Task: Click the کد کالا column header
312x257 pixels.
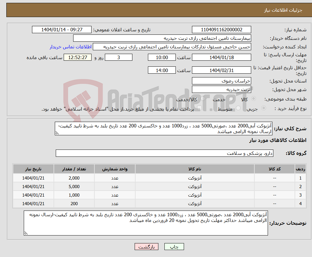Action: pyautogui.click(x=275, y=169)
